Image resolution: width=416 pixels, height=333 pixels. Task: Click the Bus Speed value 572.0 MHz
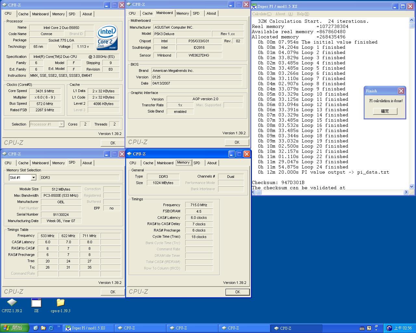point(45,104)
